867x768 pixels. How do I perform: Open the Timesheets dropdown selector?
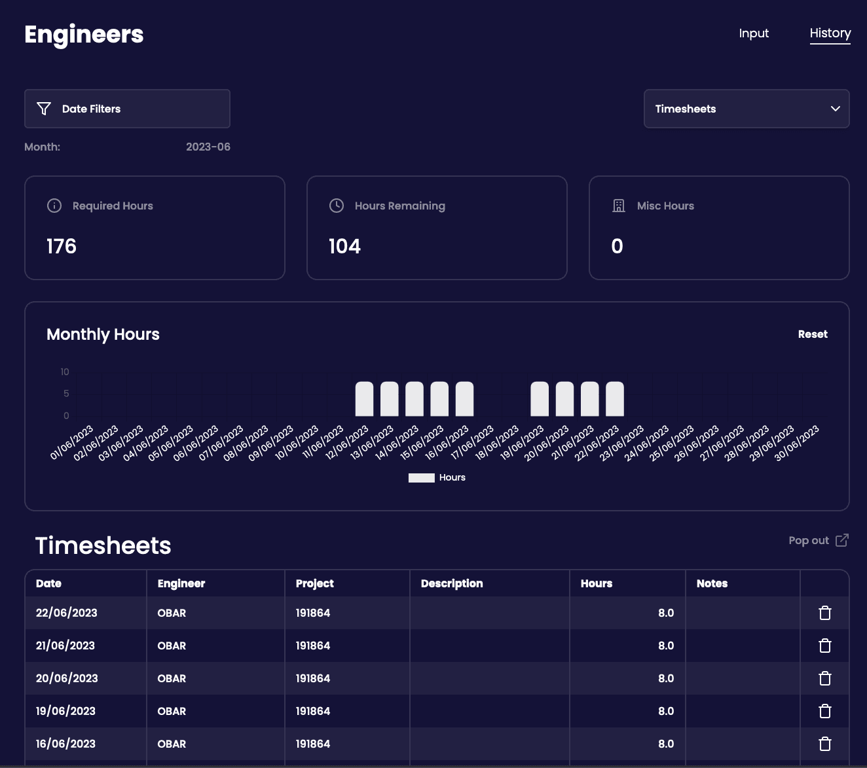point(747,109)
